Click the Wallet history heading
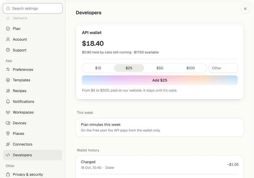This screenshot has width=254, height=178. click(88, 150)
